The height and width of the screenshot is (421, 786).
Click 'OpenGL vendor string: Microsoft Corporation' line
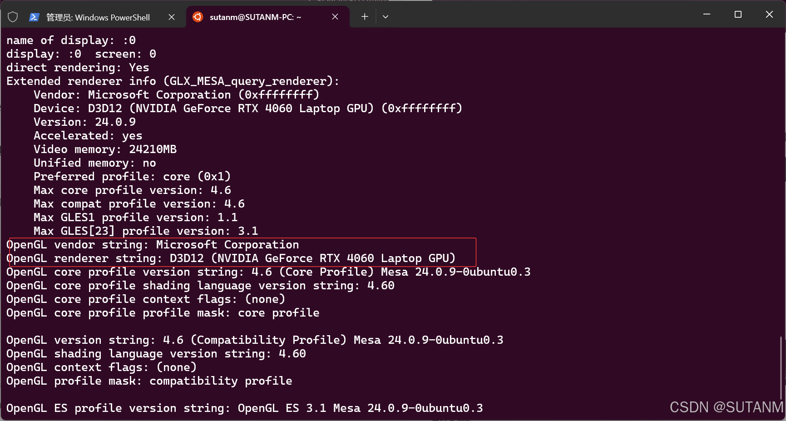point(153,245)
